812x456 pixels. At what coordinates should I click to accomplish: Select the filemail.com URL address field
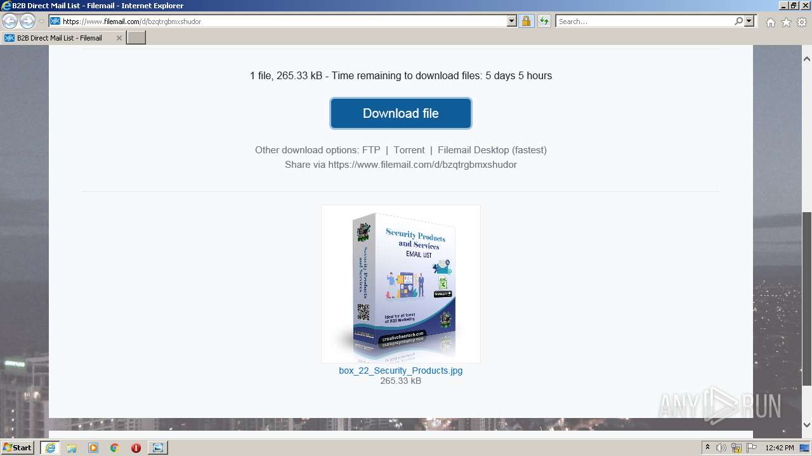284,22
